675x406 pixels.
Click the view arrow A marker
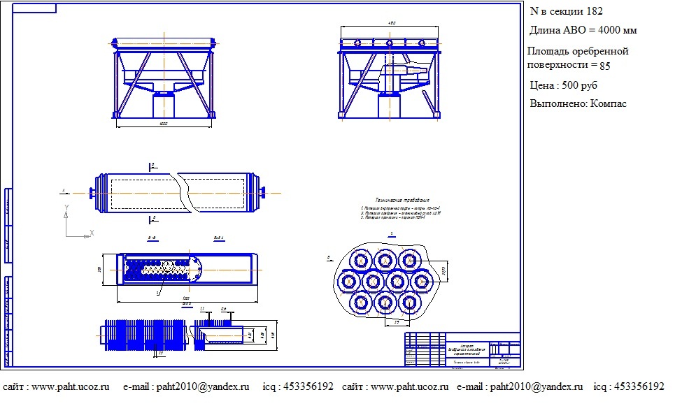coord(64,191)
